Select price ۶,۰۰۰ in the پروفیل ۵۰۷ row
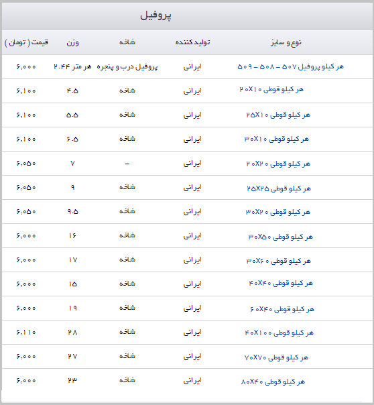374x405 pixels. (26, 67)
